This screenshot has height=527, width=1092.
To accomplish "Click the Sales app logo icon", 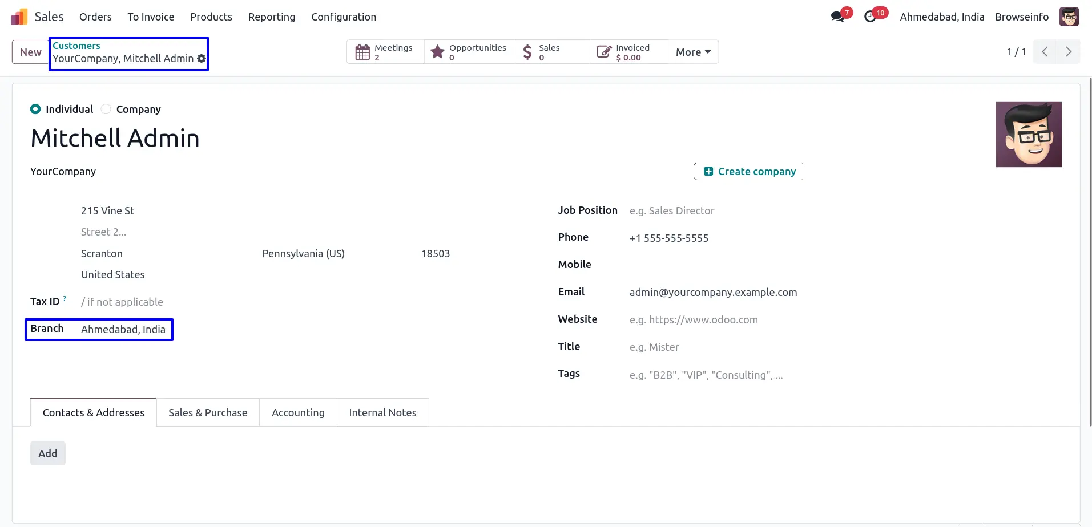I will [19, 17].
